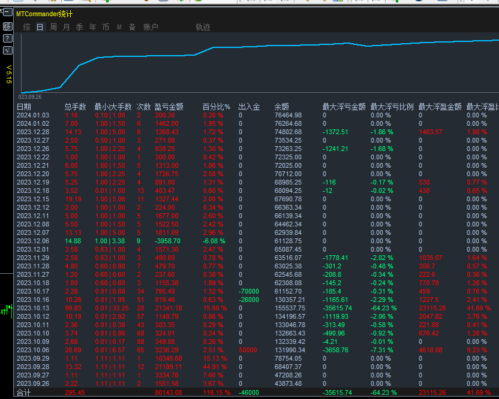Select the 日 daily statistics tab
Image resolution: width=499 pixels, height=399 pixels.
click(x=40, y=27)
